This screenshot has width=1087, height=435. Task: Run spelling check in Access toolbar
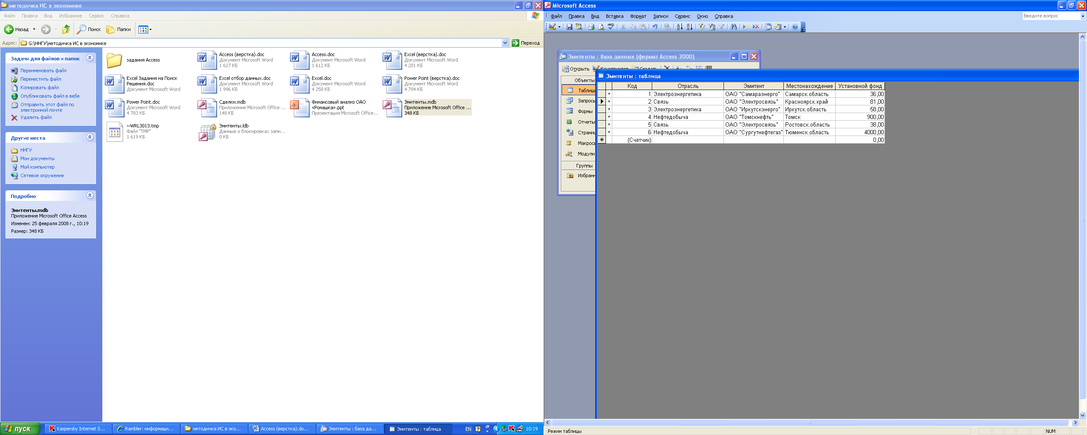[611, 27]
